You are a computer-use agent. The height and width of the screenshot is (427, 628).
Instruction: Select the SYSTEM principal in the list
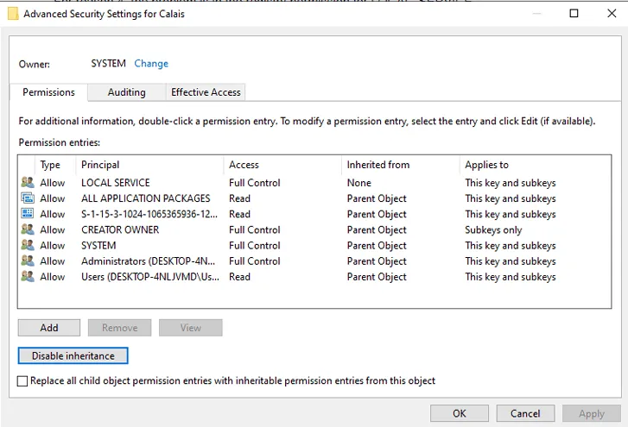pos(98,245)
